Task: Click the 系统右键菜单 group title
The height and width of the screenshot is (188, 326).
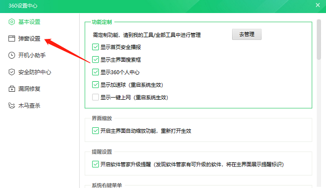Action: (x=107, y=185)
